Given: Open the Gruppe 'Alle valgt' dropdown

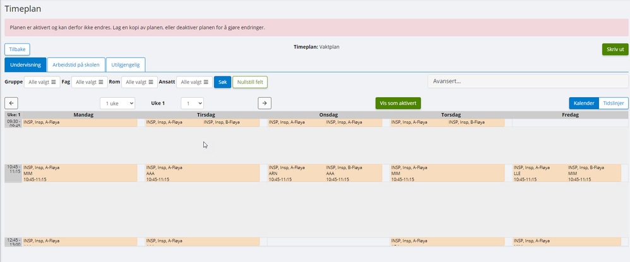Looking at the screenshot, I should 42,82.
